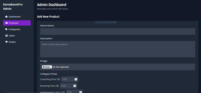The height and width of the screenshot is (93, 201).
Task: Click the Coaching Price spinner arrows
Action: 76,79
